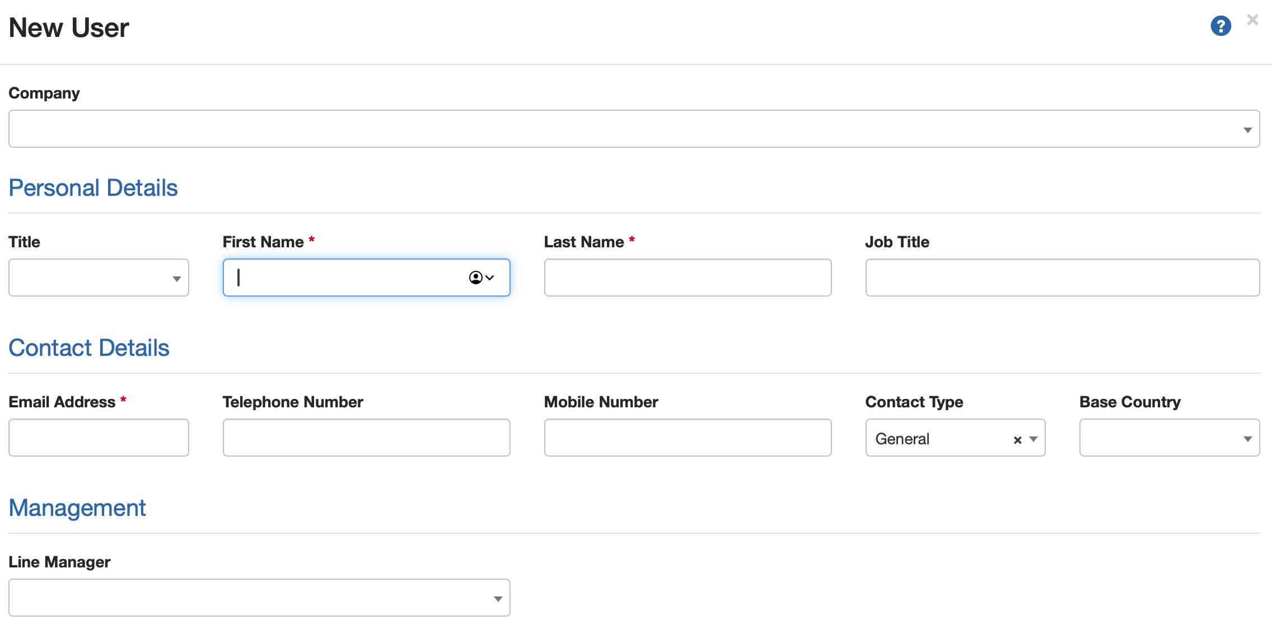The width and height of the screenshot is (1272, 639).
Task: Open Contact Type dropdown arrow
Action: [1033, 439]
